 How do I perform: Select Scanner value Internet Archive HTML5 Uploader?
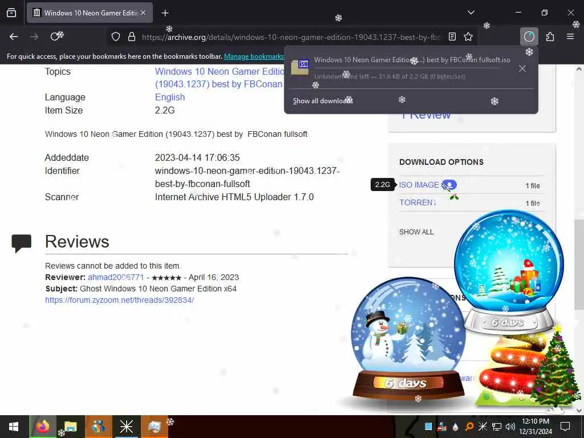click(x=234, y=197)
